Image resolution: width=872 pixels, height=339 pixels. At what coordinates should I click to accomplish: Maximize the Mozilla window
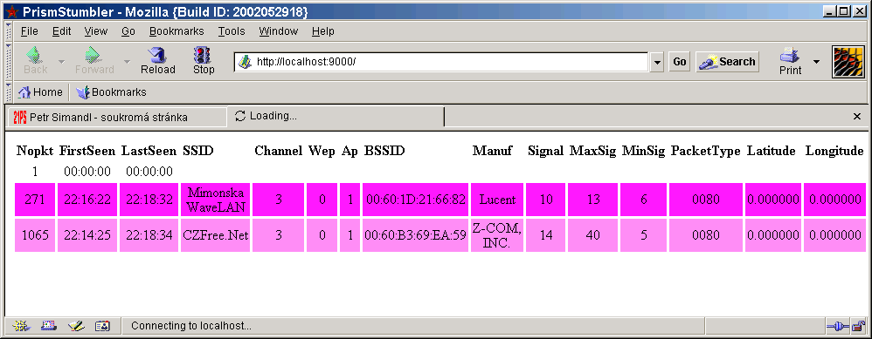tap(844, 11)
